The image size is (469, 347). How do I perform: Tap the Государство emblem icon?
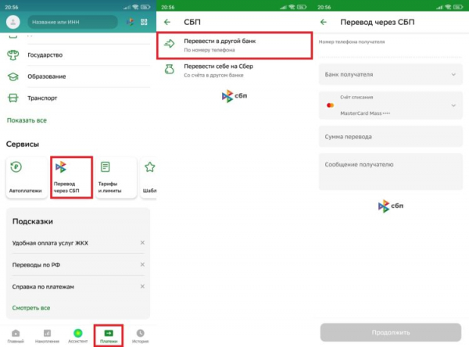[13, 55]
